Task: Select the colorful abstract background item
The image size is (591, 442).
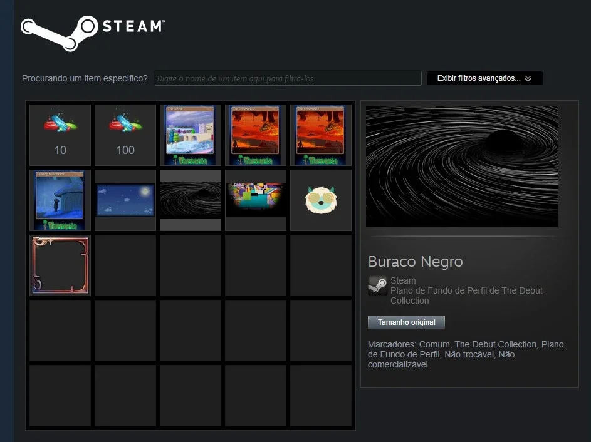Action: click(x=256, y=200)
